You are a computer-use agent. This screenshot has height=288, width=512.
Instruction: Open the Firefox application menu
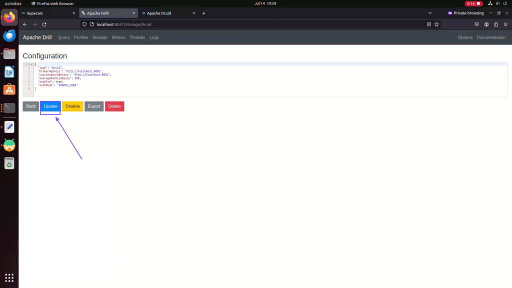(x=505, y=24)
